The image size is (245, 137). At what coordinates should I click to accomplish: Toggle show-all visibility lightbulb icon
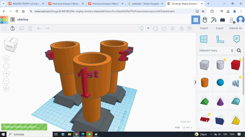click(x=142, y=29)
